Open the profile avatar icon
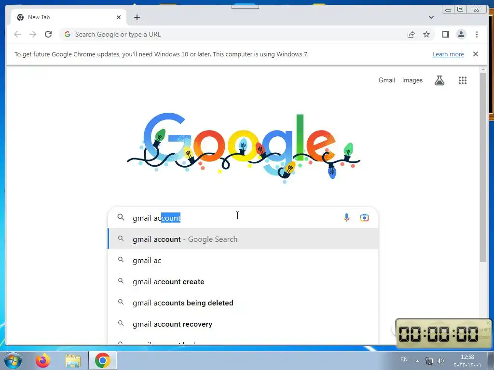This screenshot has width=494, height=370. coord(461,34)
